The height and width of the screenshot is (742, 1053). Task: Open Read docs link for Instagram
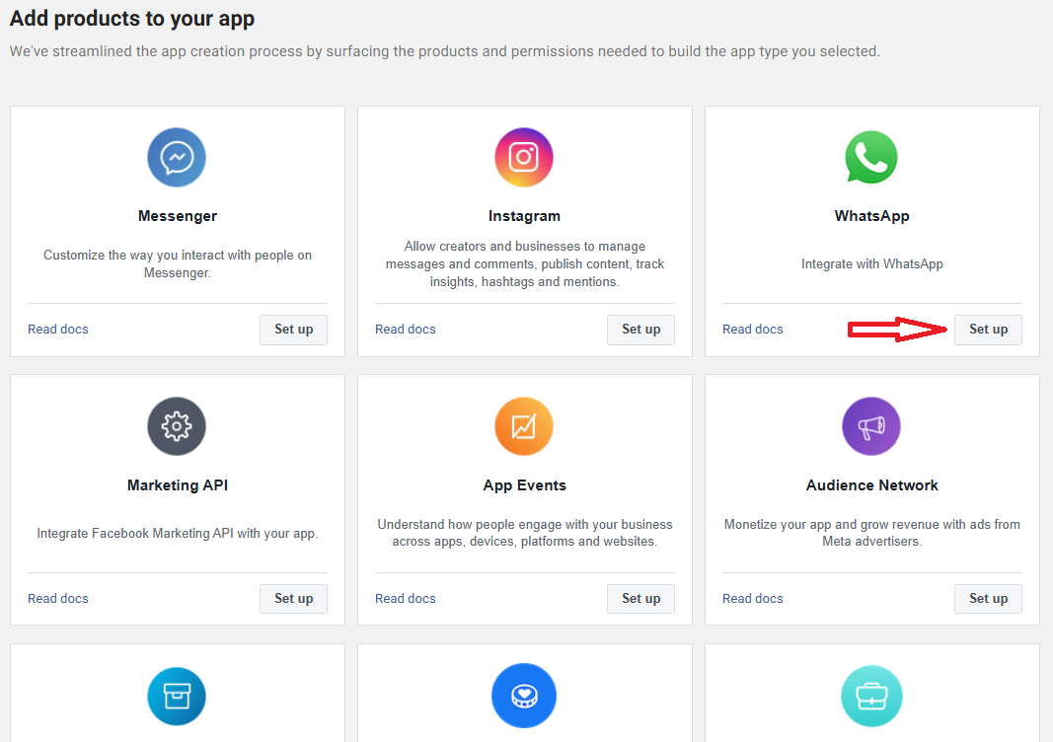(406, 330)
